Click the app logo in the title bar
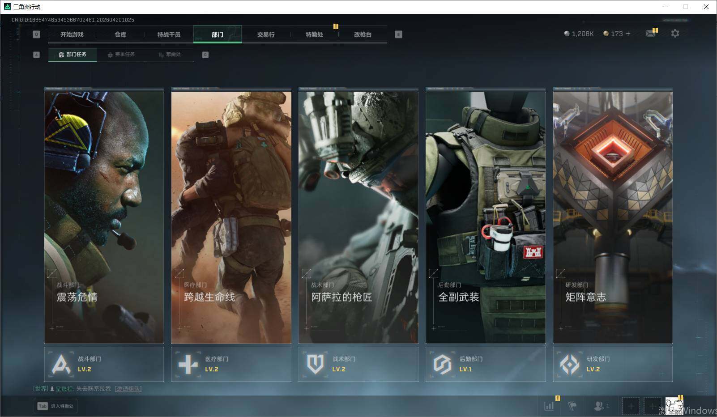717x417 pixels. tap(7, 7)
